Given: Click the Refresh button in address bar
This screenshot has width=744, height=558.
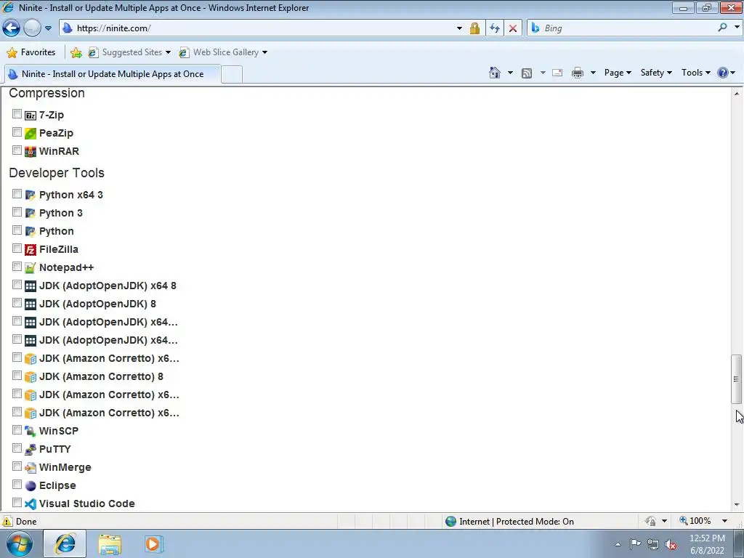Looking at the screenshot, I should pyautogui.click(x=494, y=28).
